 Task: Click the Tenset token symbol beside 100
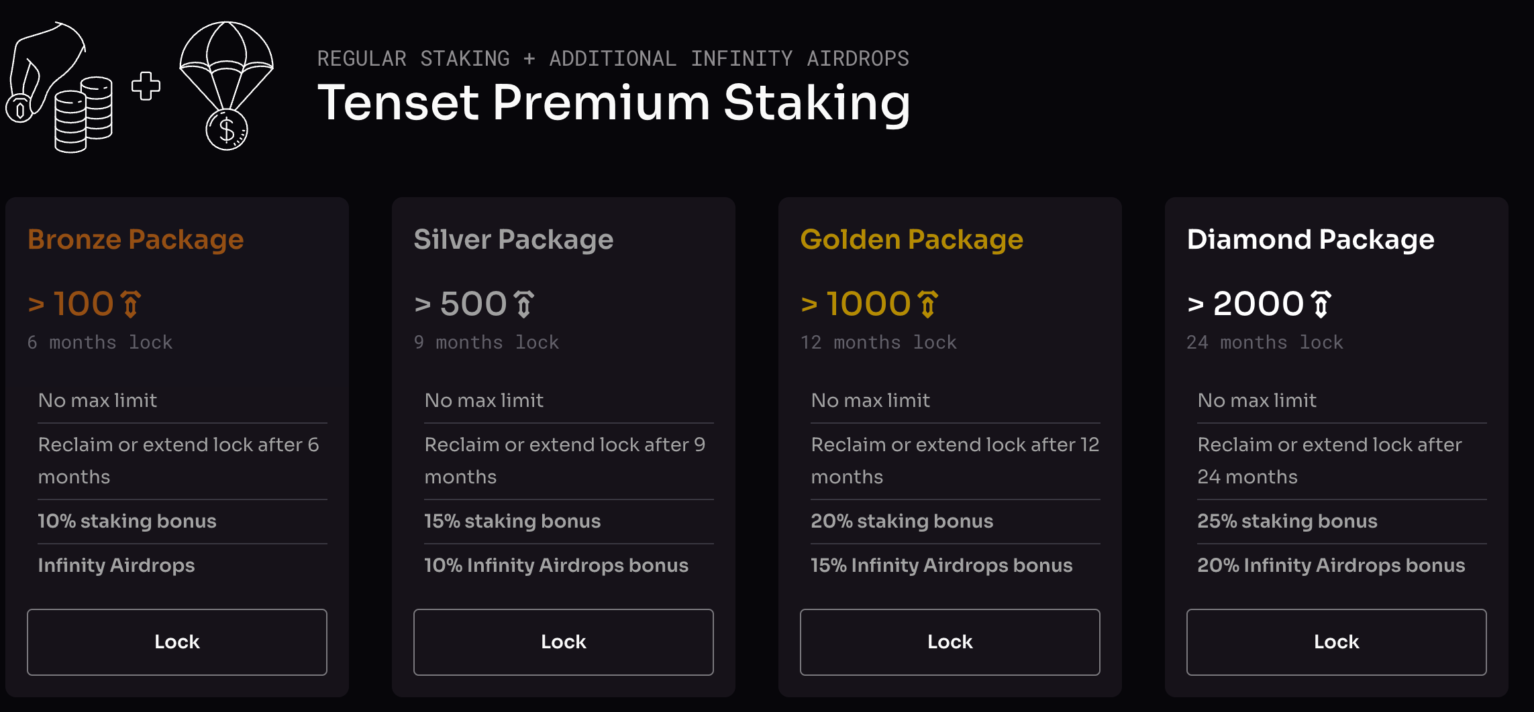click(x=131, y=304)
